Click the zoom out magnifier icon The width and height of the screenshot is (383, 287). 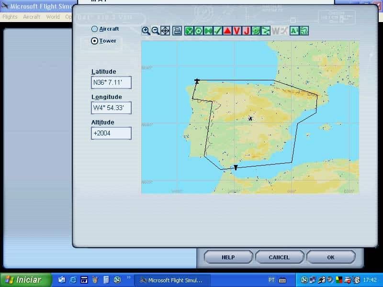pos(155,31)
